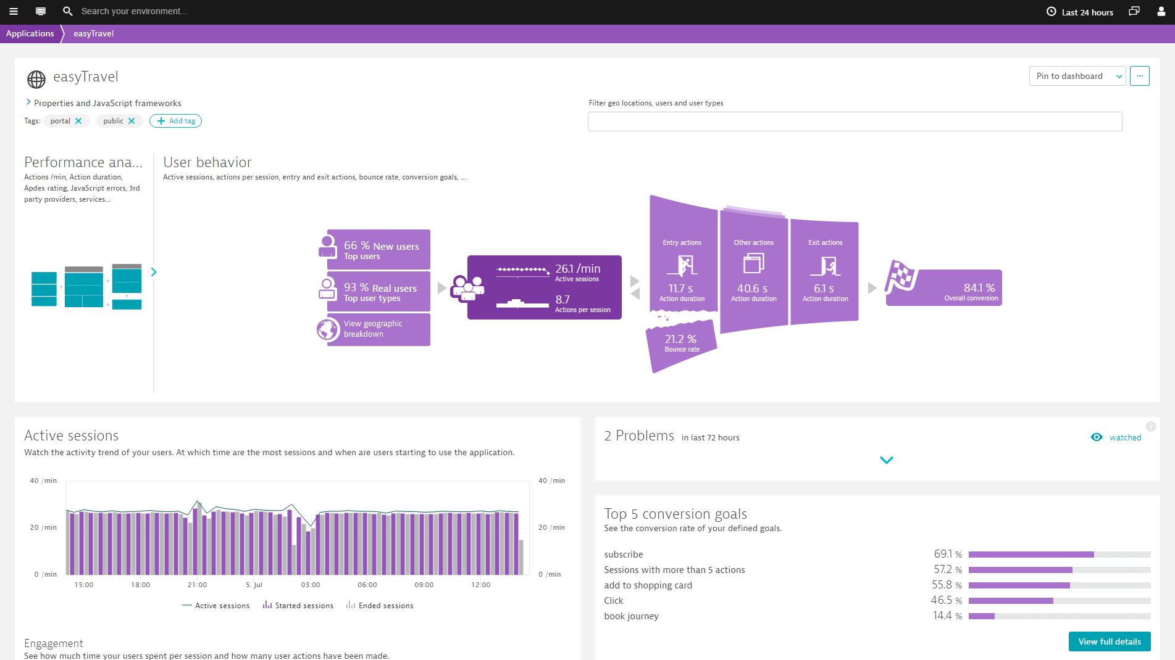Toggle Ended sessions legend entry
1175x660 pixels.
tap(380, 606)
